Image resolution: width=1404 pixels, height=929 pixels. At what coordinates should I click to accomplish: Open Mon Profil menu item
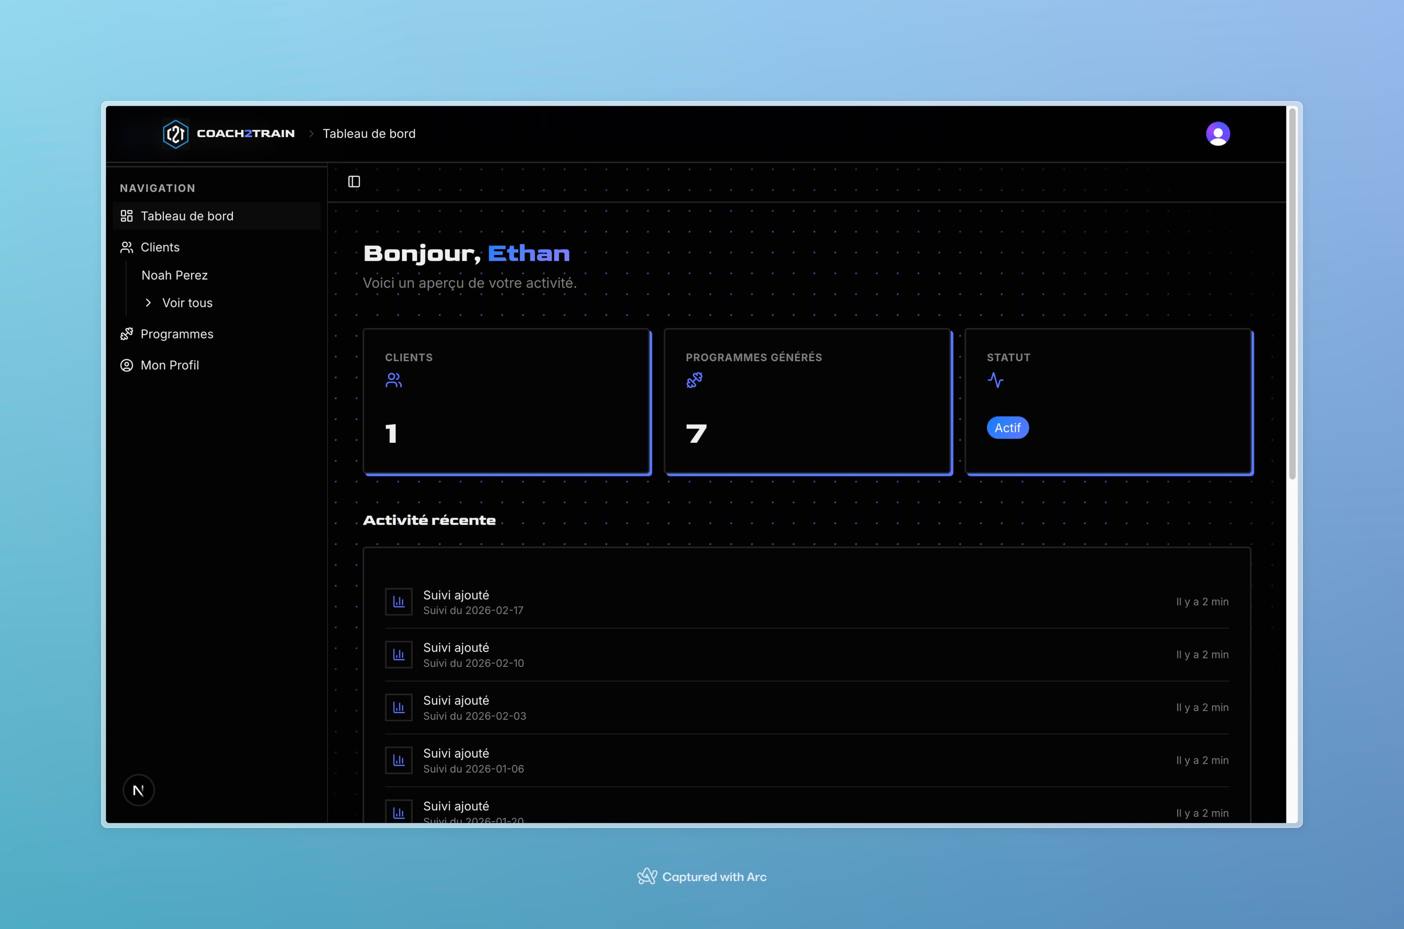tap(170, 365)
